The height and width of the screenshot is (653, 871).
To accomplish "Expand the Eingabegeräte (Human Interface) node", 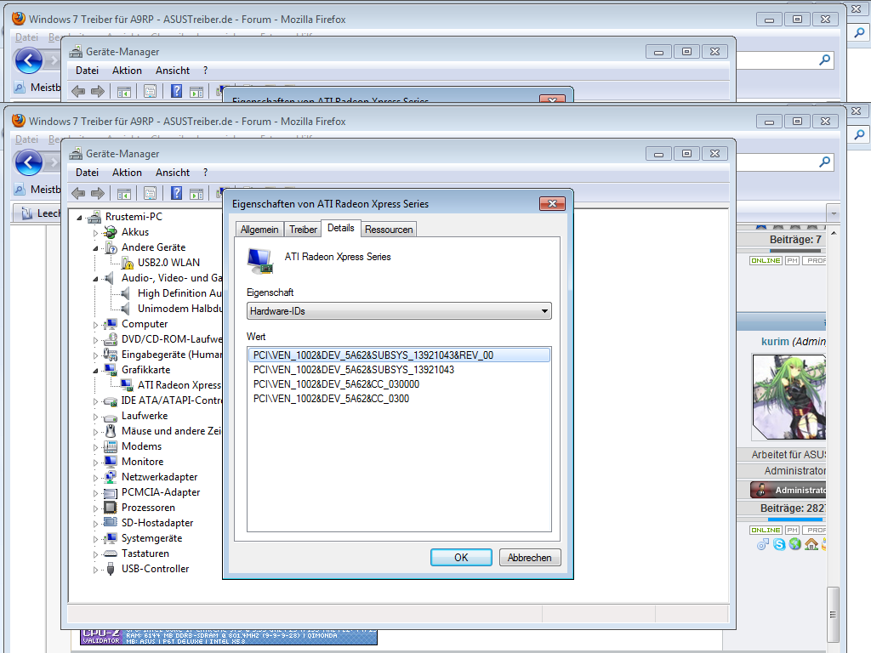I will click(95, 355).
